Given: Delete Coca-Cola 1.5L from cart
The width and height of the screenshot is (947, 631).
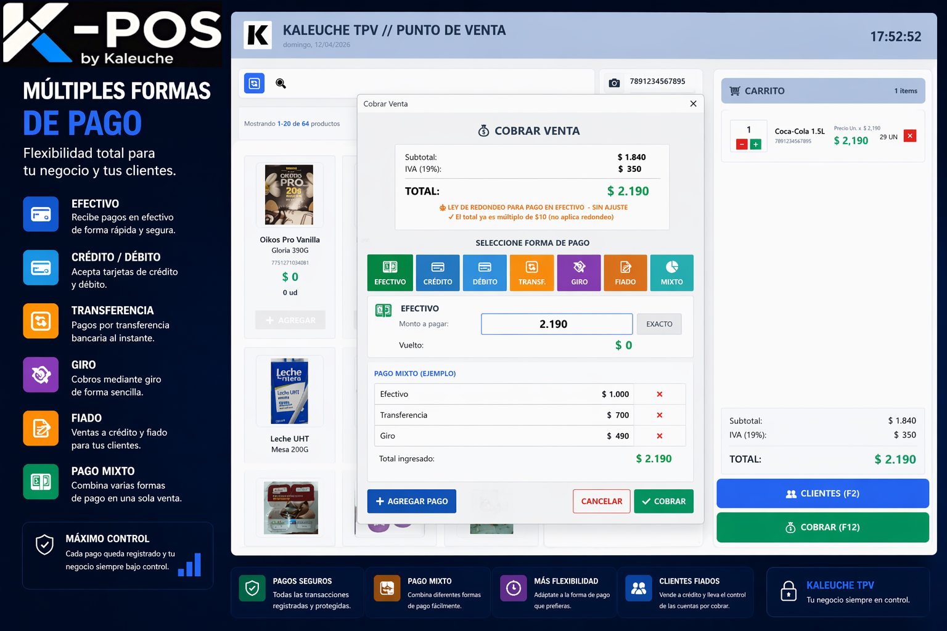Looking at the screenshot, I should coord(910,136).
